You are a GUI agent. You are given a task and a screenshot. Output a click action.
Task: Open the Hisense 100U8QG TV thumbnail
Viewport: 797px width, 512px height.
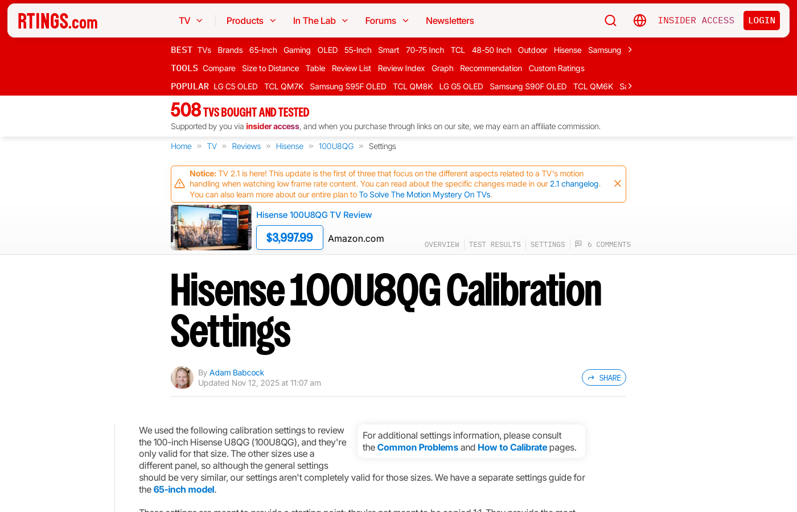pos(211,228)
